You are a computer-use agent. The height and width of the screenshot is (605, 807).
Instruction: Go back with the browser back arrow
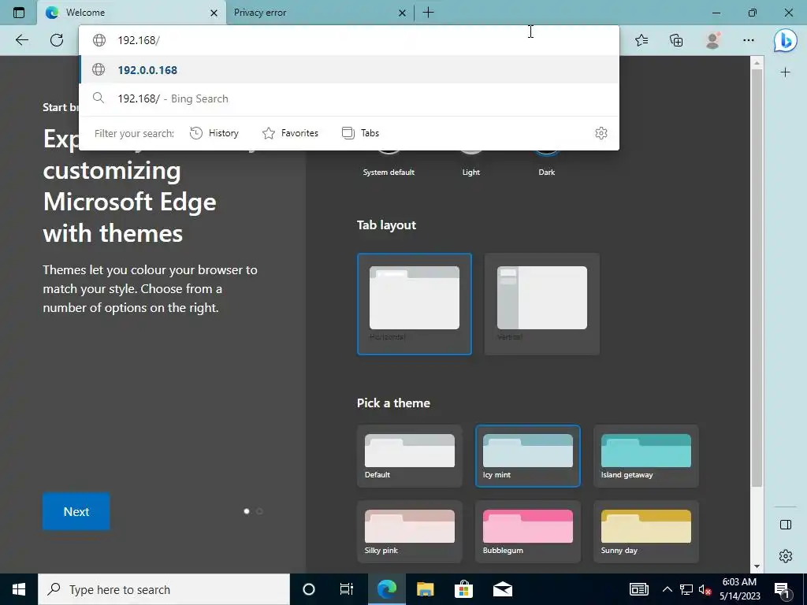pos(21,40)
